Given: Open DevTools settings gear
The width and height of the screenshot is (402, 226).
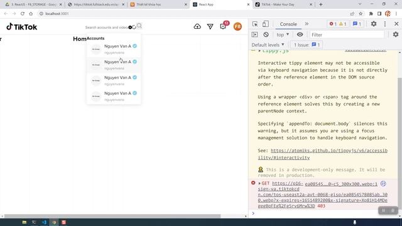Looking at the screenshot, I should click(374, 24).
